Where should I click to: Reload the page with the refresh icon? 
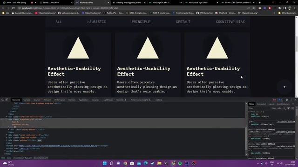pyautogui.click(x=13, y=8)
